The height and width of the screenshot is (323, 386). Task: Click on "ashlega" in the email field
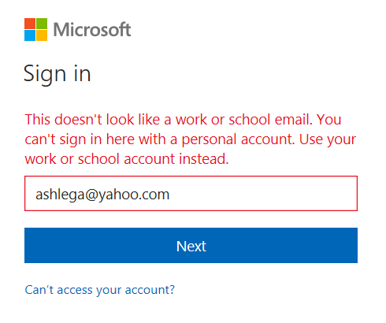coord(61,195)
